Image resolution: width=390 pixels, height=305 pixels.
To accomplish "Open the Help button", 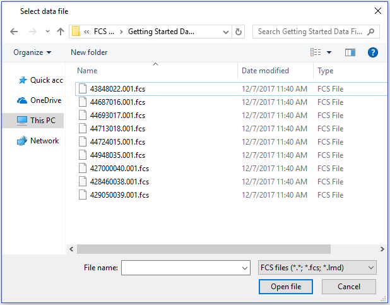I will pos(372,52).
